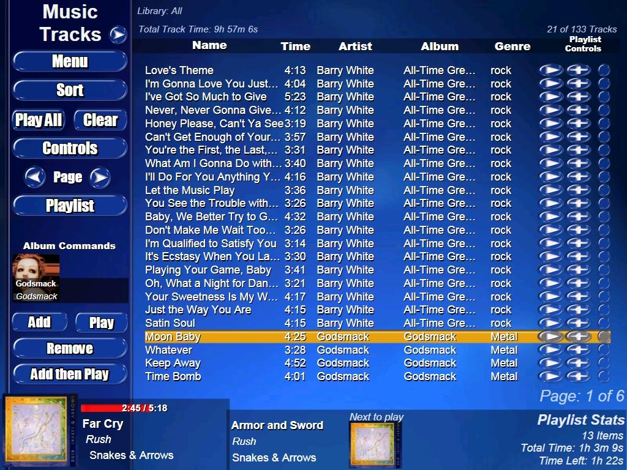
Task: Play I've Got So Much to Give
Action: click(551, 97)
